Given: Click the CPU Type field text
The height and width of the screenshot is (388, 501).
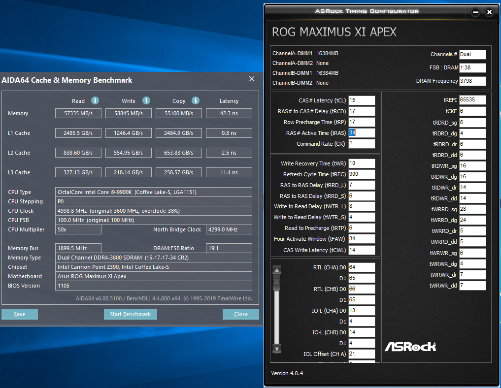Looking at the screenshot, I should (154, 192).
